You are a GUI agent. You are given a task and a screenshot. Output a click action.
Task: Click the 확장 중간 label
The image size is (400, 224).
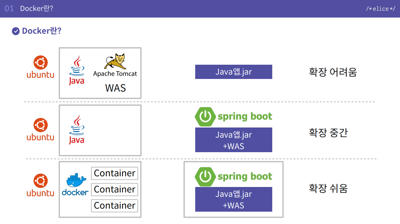click(x=328, y=133)
